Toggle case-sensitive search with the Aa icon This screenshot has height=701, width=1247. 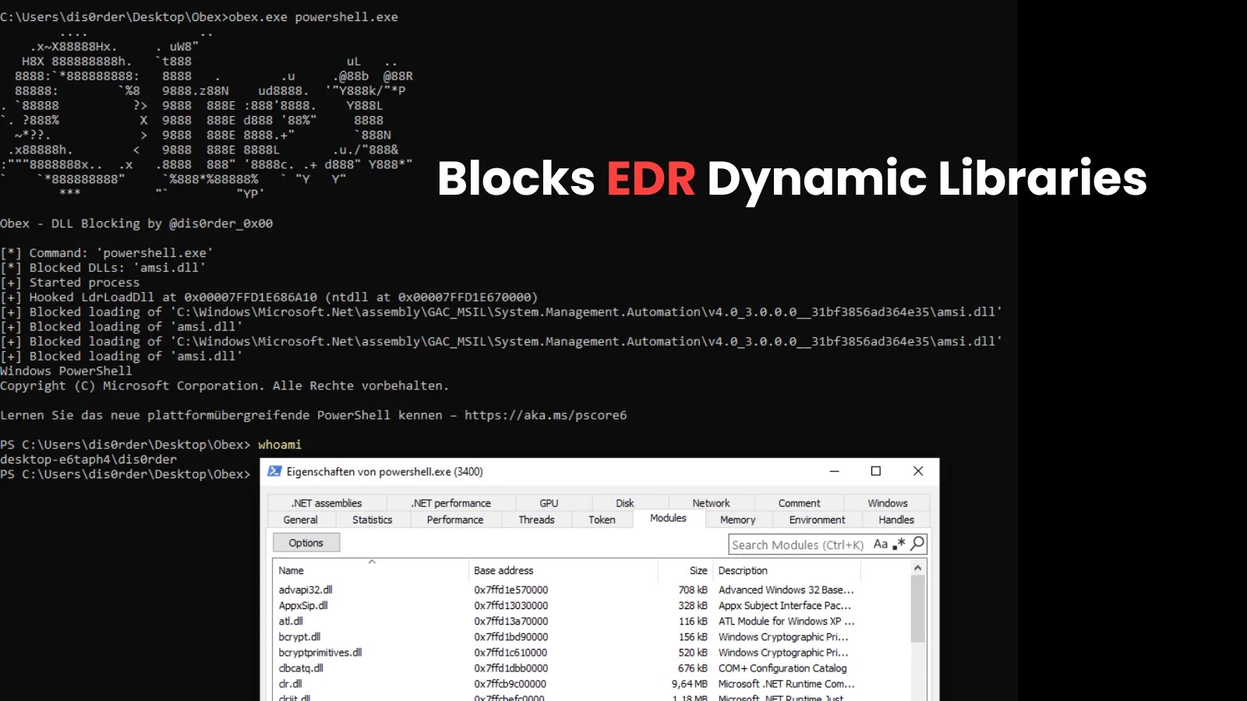879,544
